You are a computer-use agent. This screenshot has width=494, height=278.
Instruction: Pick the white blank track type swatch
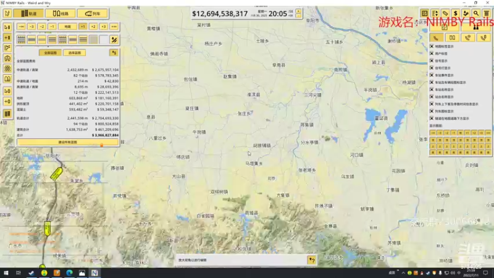click(104, 40)
